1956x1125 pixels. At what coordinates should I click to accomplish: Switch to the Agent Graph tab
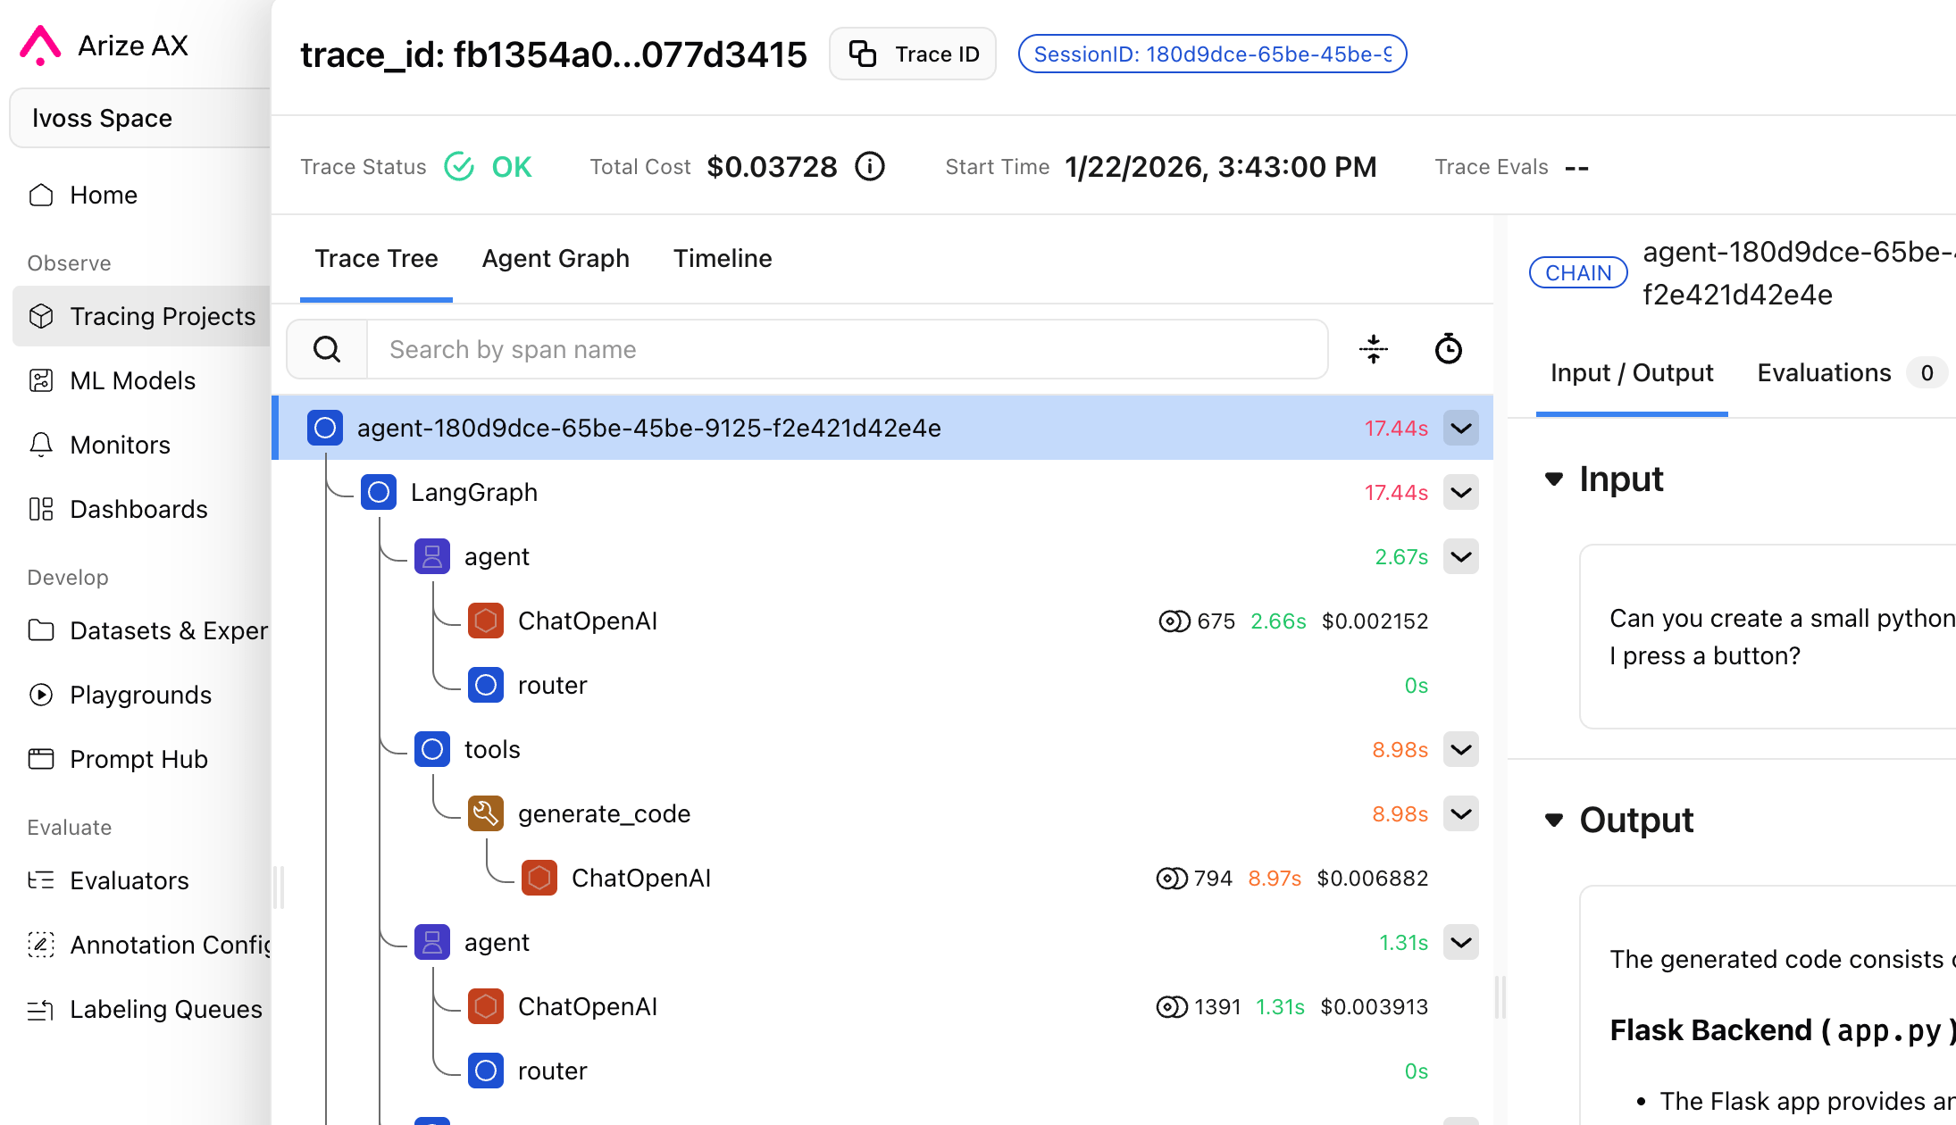[555, 259]
